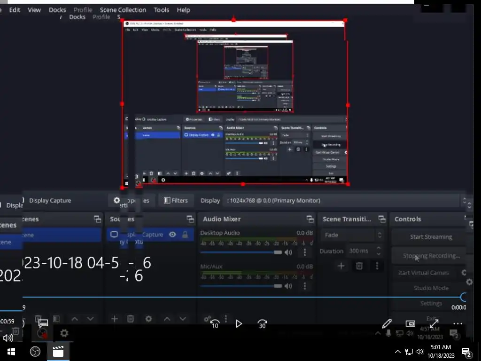Open the Scene Collection menu

[123, 10]
